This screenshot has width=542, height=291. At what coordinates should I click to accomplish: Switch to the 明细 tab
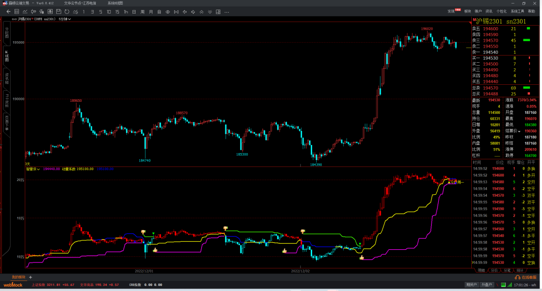(x=481, y=270)
